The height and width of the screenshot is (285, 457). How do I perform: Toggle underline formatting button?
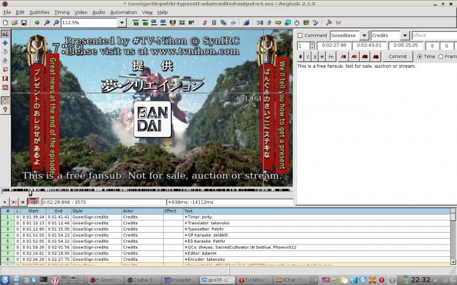[x=315, y=57]
